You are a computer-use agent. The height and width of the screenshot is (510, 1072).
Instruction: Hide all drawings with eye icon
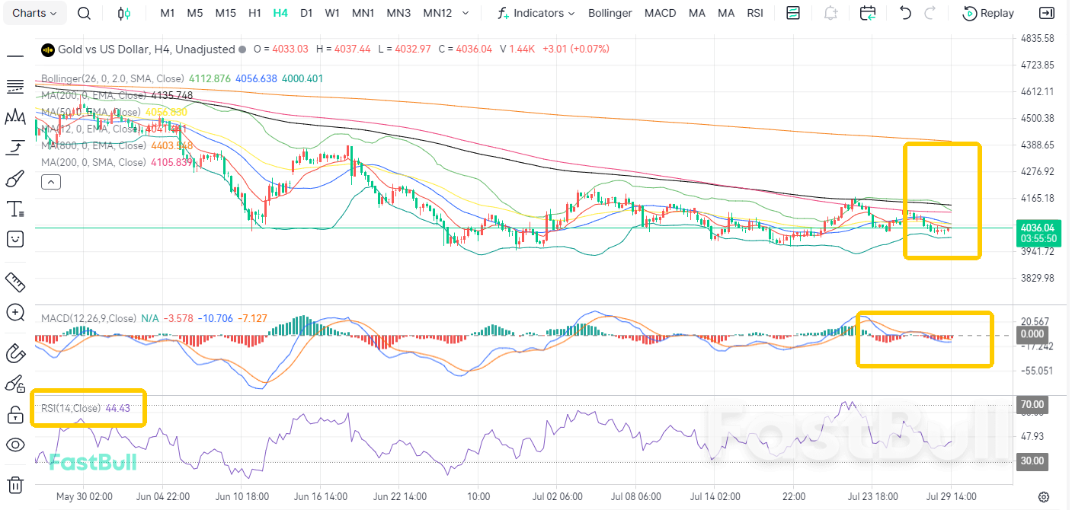click(14, 445)
